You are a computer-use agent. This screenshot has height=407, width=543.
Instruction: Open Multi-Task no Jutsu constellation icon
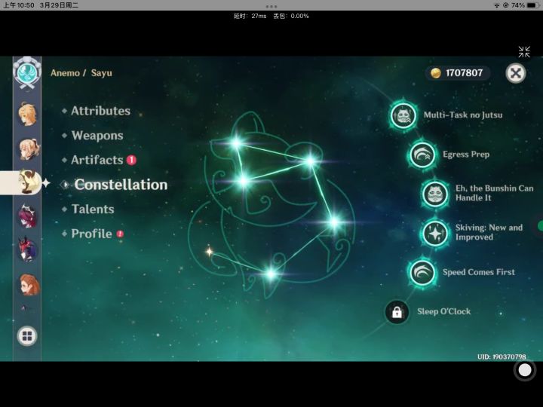pyautogui.click(x=403, y=115)
